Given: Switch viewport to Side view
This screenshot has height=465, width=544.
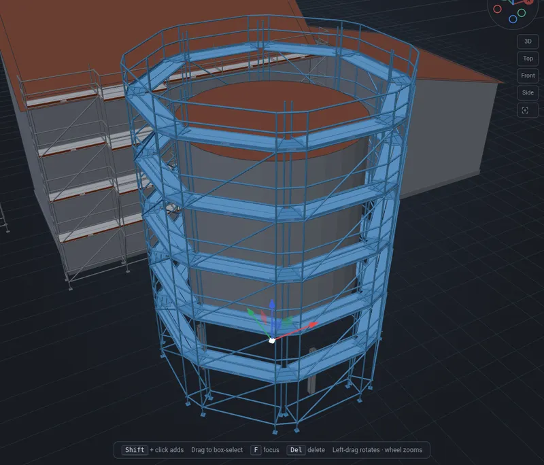Looking at the screenshot, I should 528,92.
